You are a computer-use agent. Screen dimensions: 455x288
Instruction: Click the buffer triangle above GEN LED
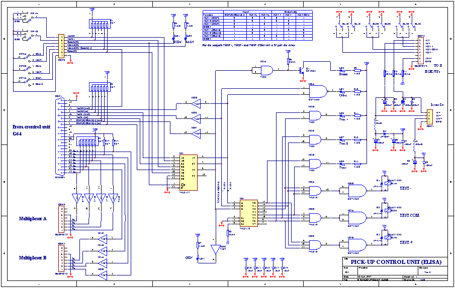coord(215,249)
